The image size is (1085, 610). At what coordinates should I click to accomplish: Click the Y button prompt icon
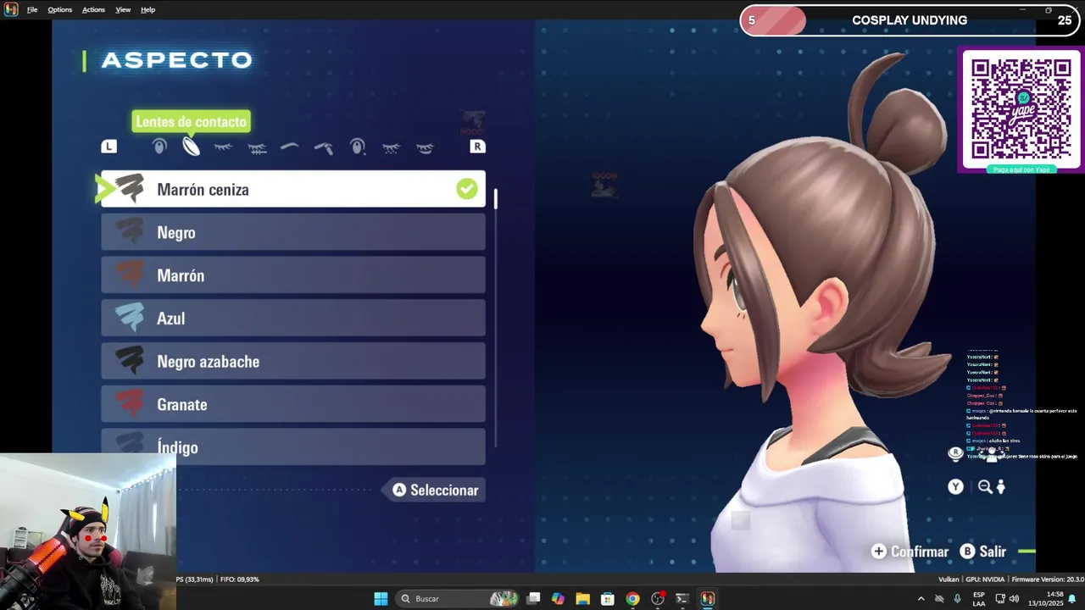pos(955,486)
